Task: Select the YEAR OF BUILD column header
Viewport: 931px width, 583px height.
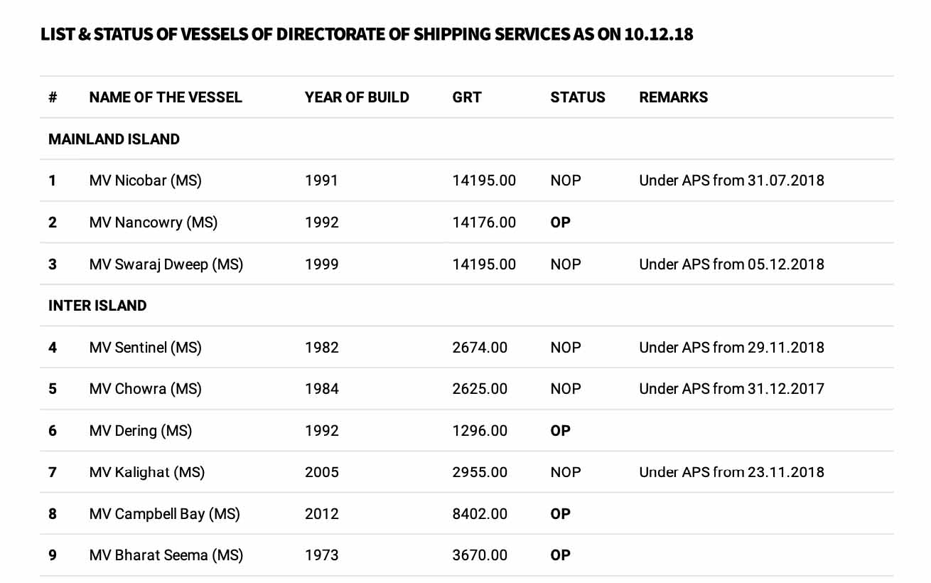Action: 357,97
